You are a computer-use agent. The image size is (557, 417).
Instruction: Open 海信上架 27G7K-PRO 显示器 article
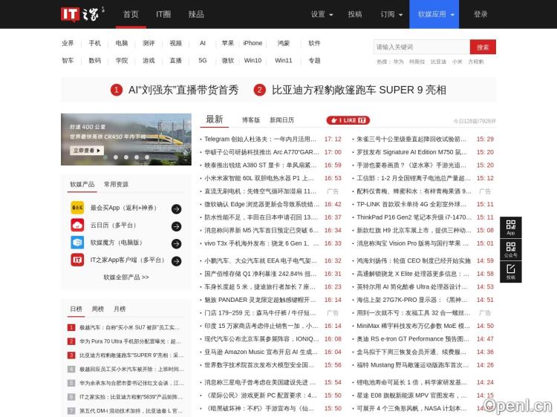coord(413,300)
